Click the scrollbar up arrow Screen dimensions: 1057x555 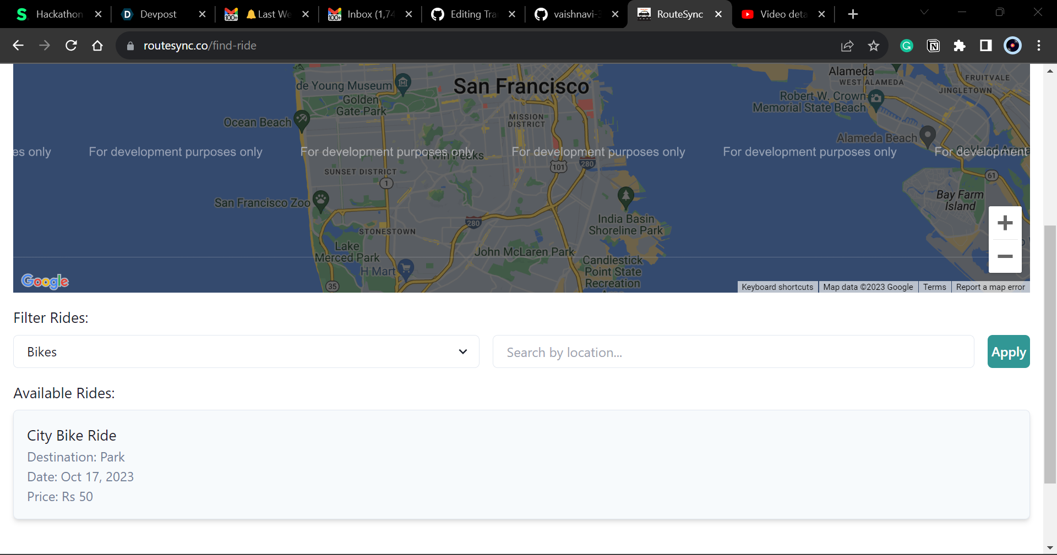click(1050, 71)
